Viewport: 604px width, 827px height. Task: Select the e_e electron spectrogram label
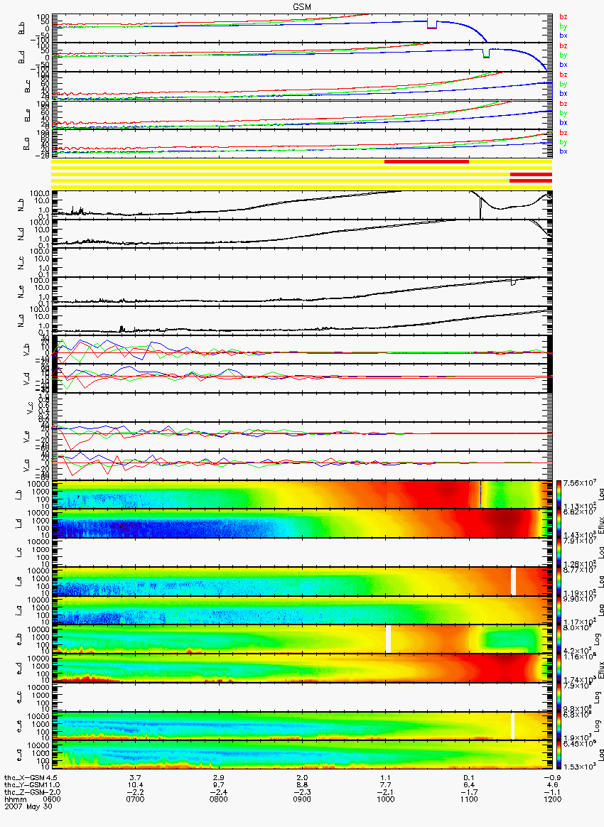(19, 727)
